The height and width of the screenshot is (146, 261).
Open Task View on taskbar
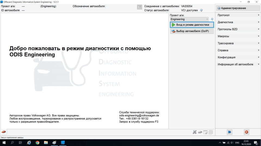pyautogui.click(x=20, y=142)
